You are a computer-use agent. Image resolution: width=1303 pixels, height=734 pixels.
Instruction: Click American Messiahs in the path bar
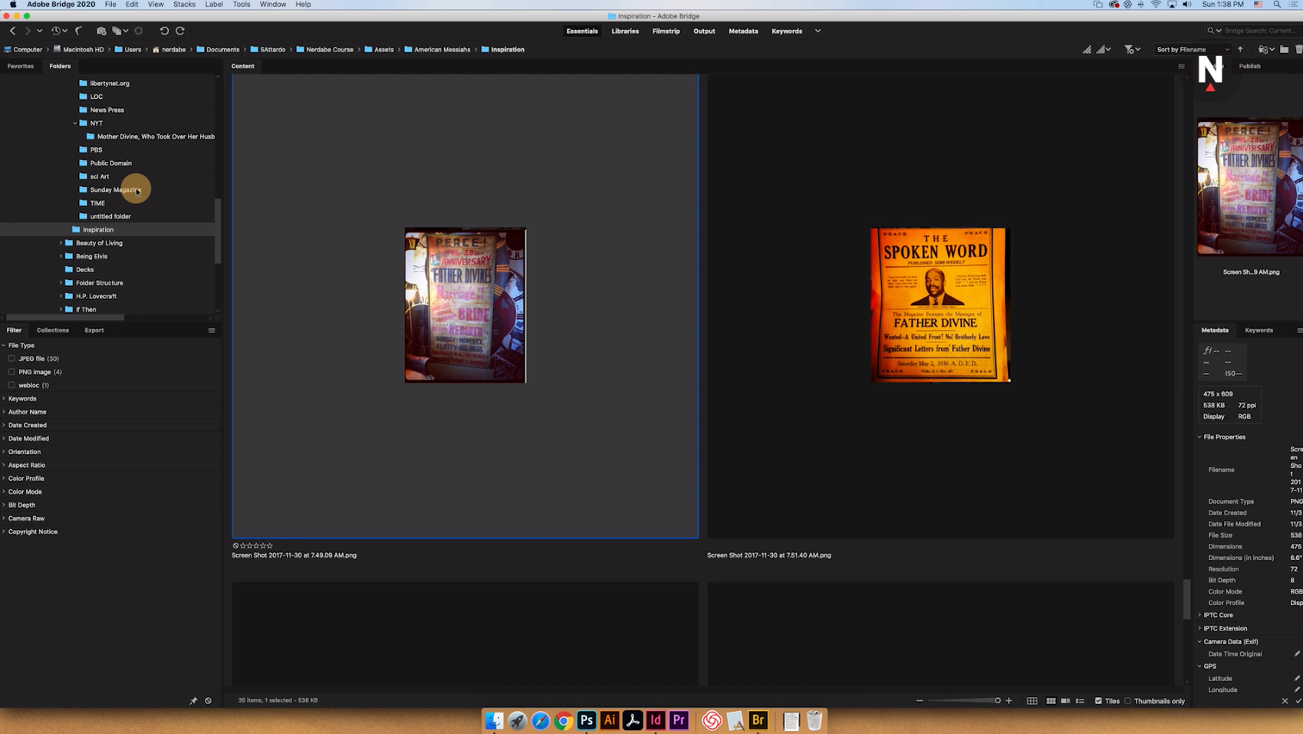coord(442,50)
